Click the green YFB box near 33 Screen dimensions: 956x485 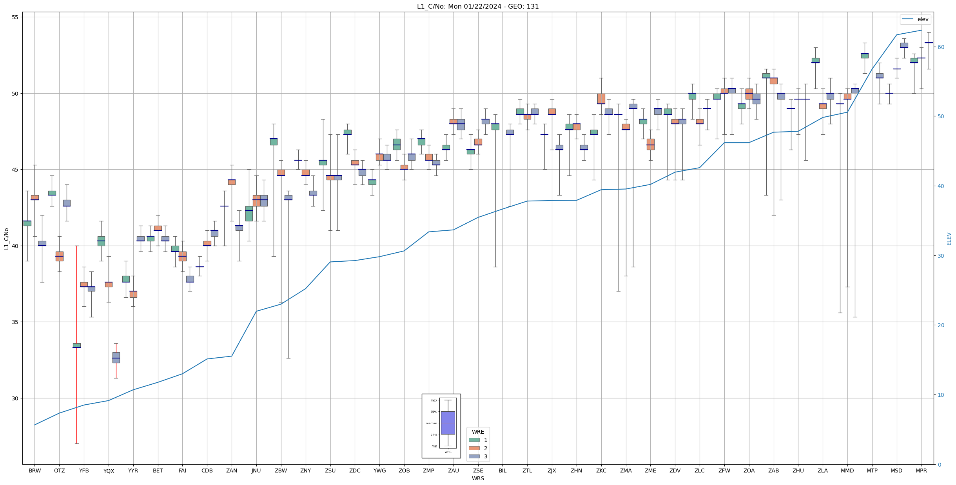tap(76, 345)
